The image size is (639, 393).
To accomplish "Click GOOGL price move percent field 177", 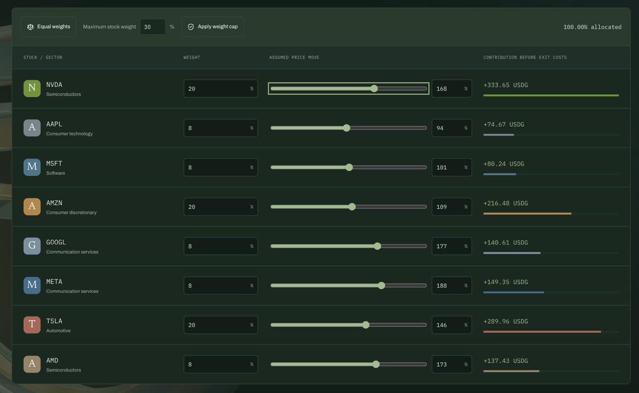I will point(452,246).
